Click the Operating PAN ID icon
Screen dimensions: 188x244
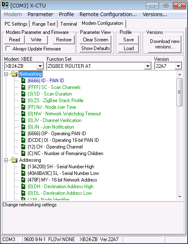(23, 134)
